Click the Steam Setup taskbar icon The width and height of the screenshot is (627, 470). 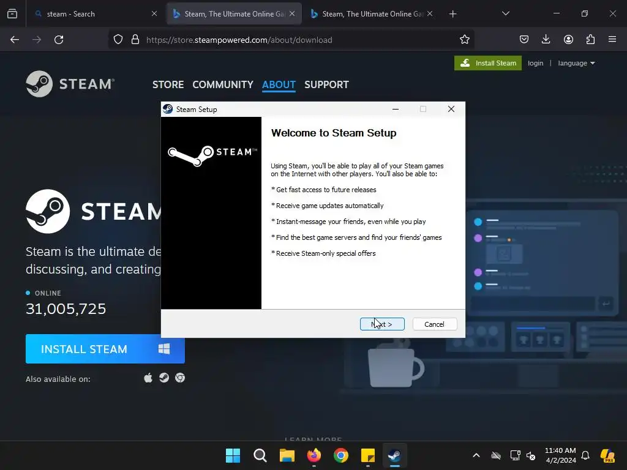(x=395, y=455)
